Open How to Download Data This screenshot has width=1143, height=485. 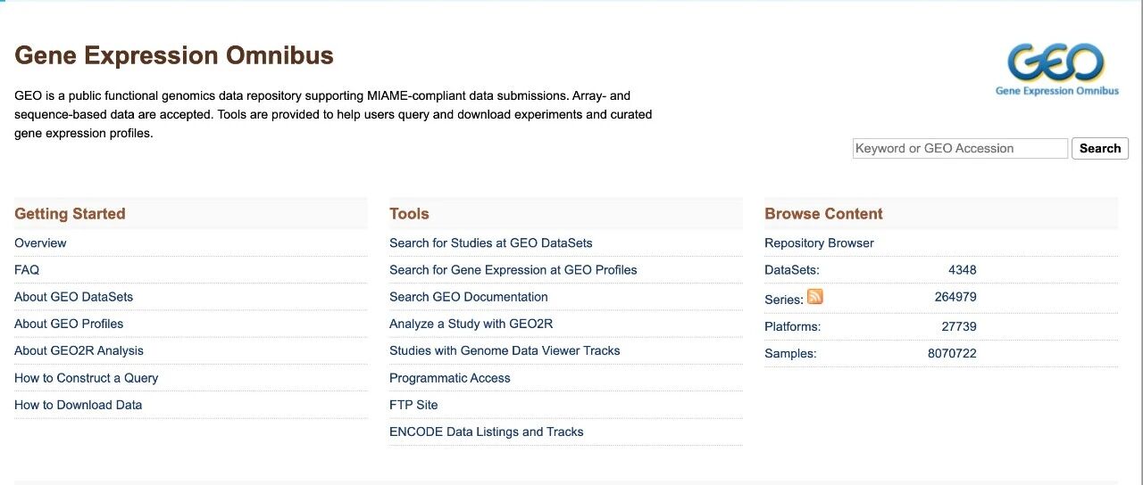click(78, 405)
